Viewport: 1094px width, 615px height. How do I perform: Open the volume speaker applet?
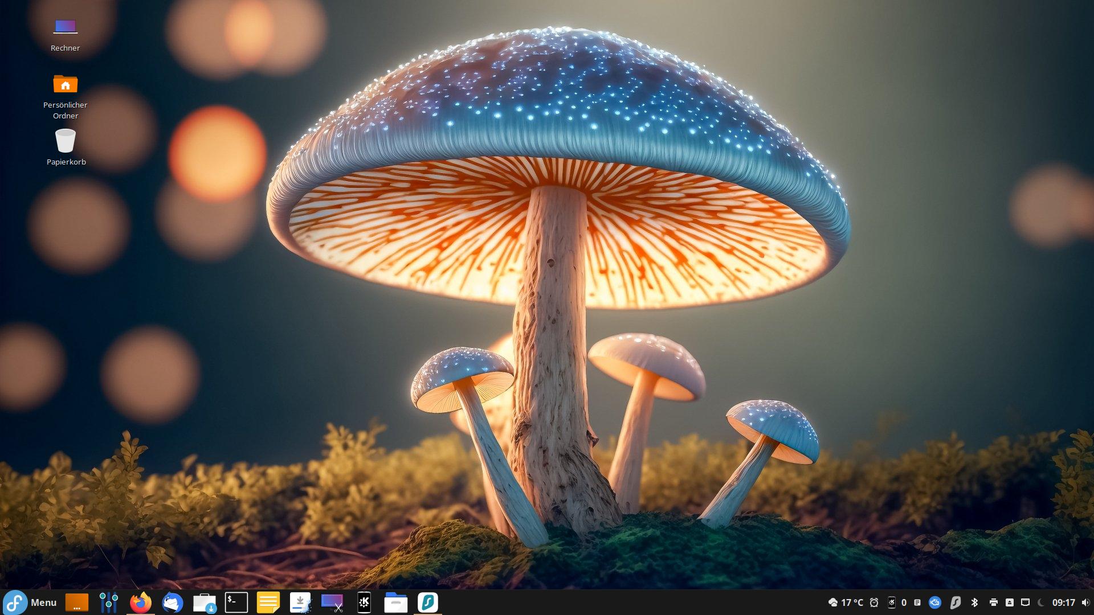(x=1085, y=602)
